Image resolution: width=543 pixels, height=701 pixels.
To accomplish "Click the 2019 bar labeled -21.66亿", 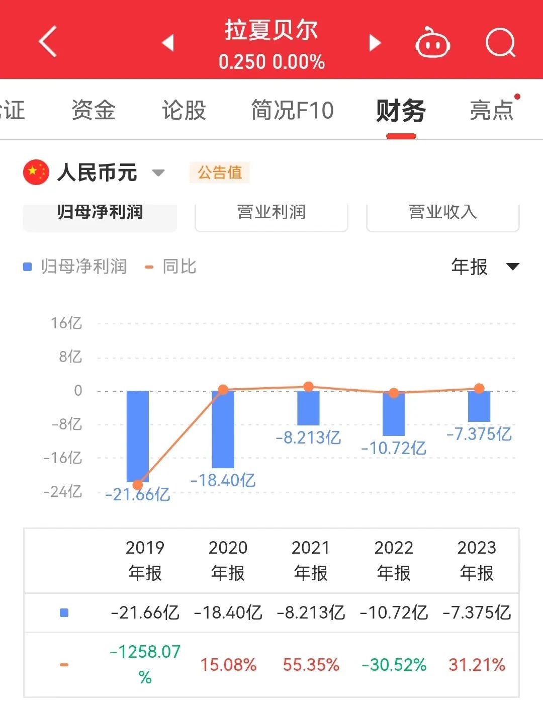I will point(138,436).
